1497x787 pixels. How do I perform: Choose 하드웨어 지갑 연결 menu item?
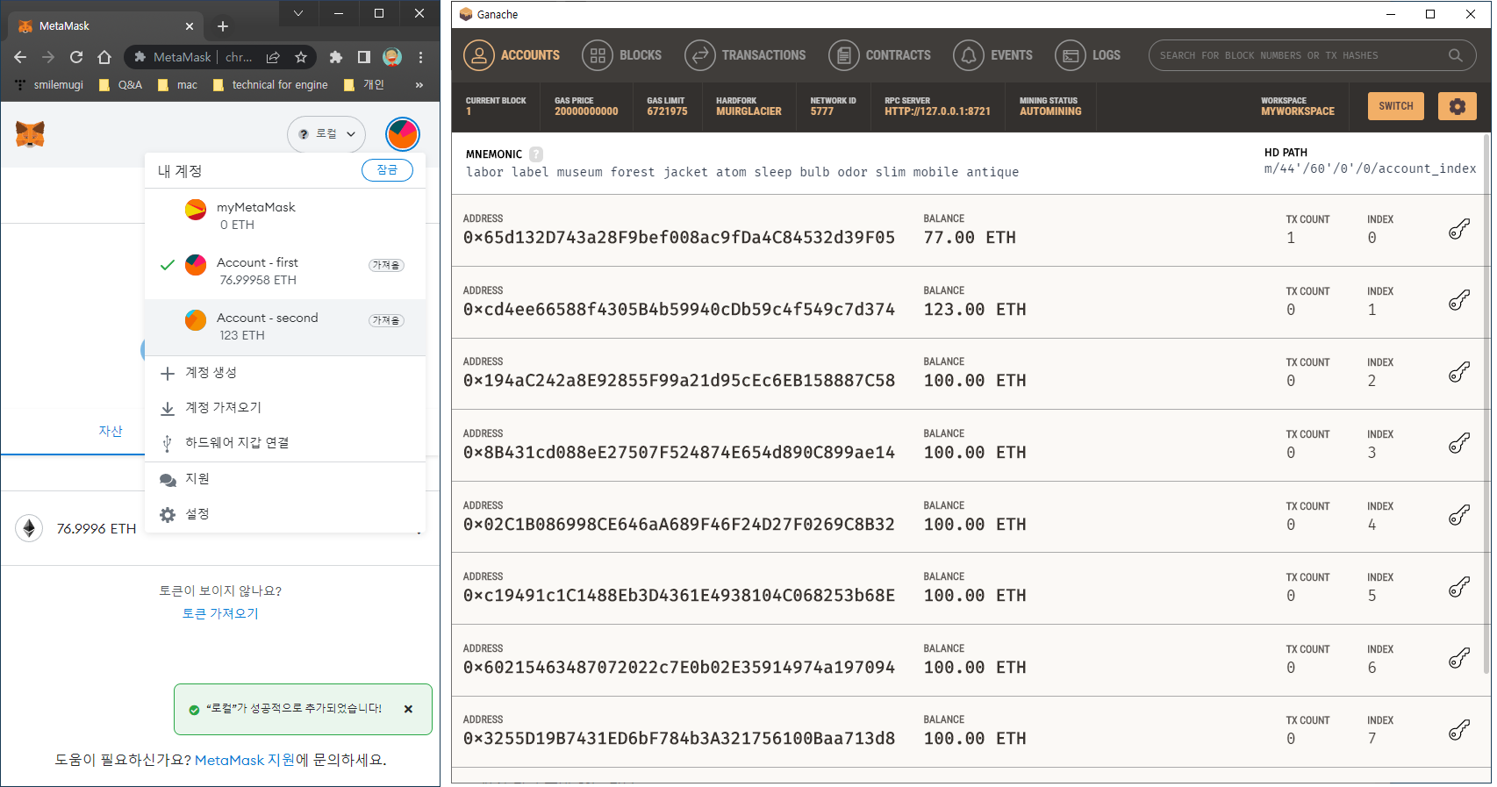285,443
